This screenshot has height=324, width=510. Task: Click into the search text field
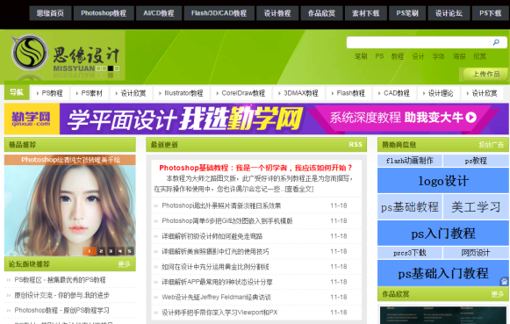(x=419, y=42)
